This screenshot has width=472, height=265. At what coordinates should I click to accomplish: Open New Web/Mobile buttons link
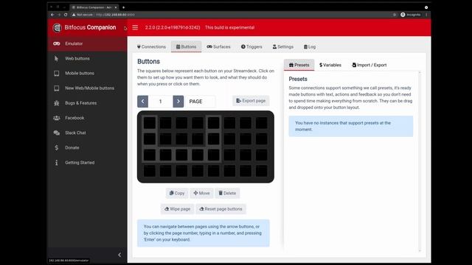pos(87,88)
